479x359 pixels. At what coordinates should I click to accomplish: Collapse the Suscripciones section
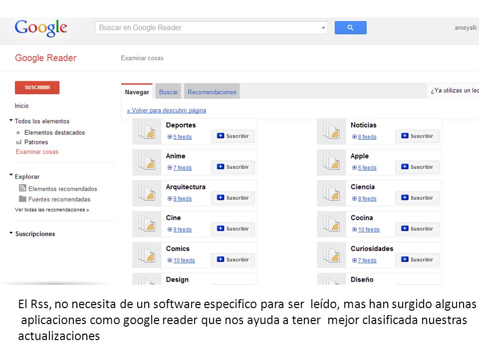click(x=11, y=233)
